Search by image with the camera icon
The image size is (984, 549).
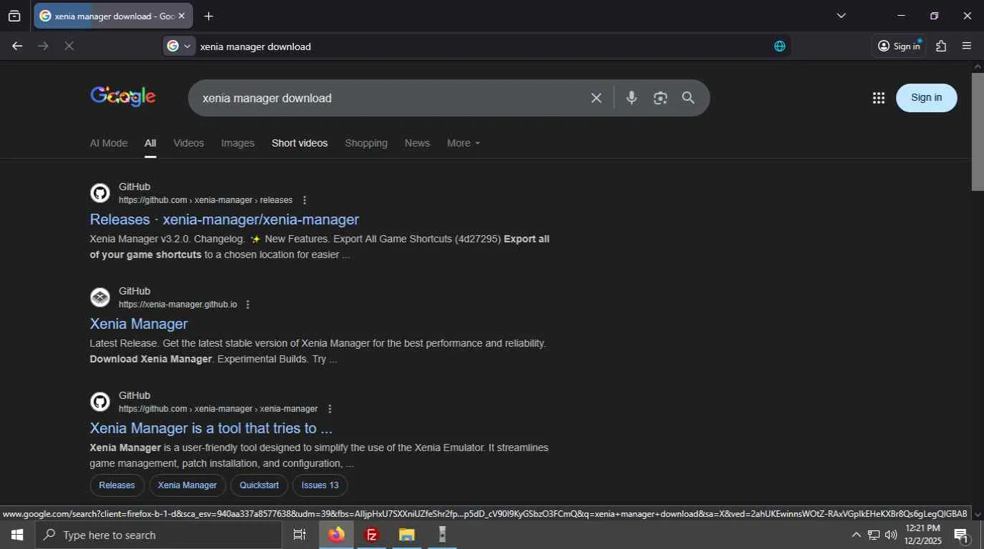tap(660, 98)
